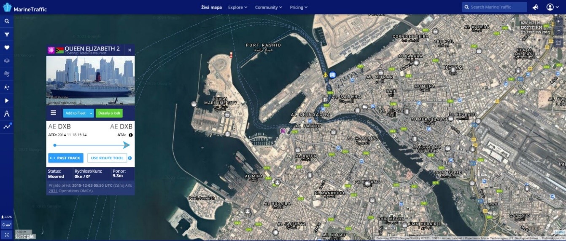Click the green Detaily o lodi button
The image size is (566, 241).
[109, 113]
